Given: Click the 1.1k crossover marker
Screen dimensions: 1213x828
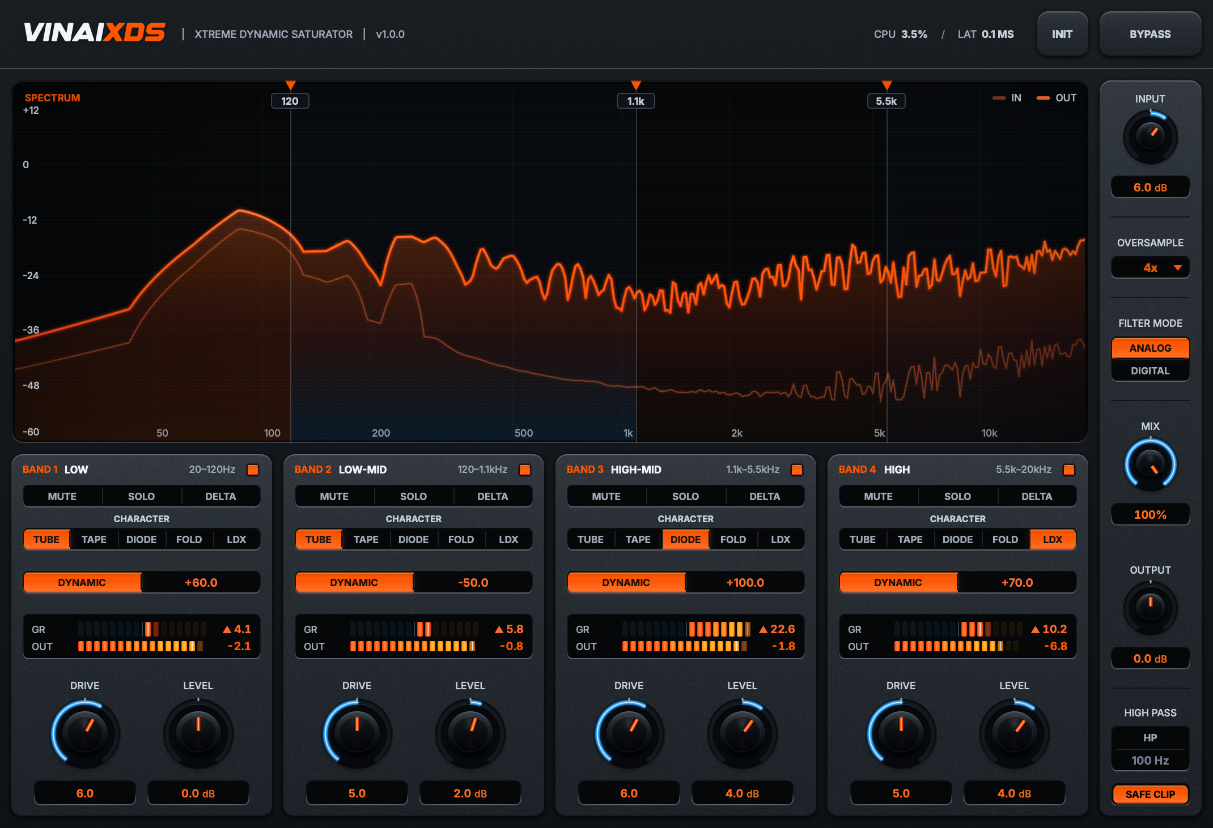Looking at the screenshot, I should tap(636, 101).
